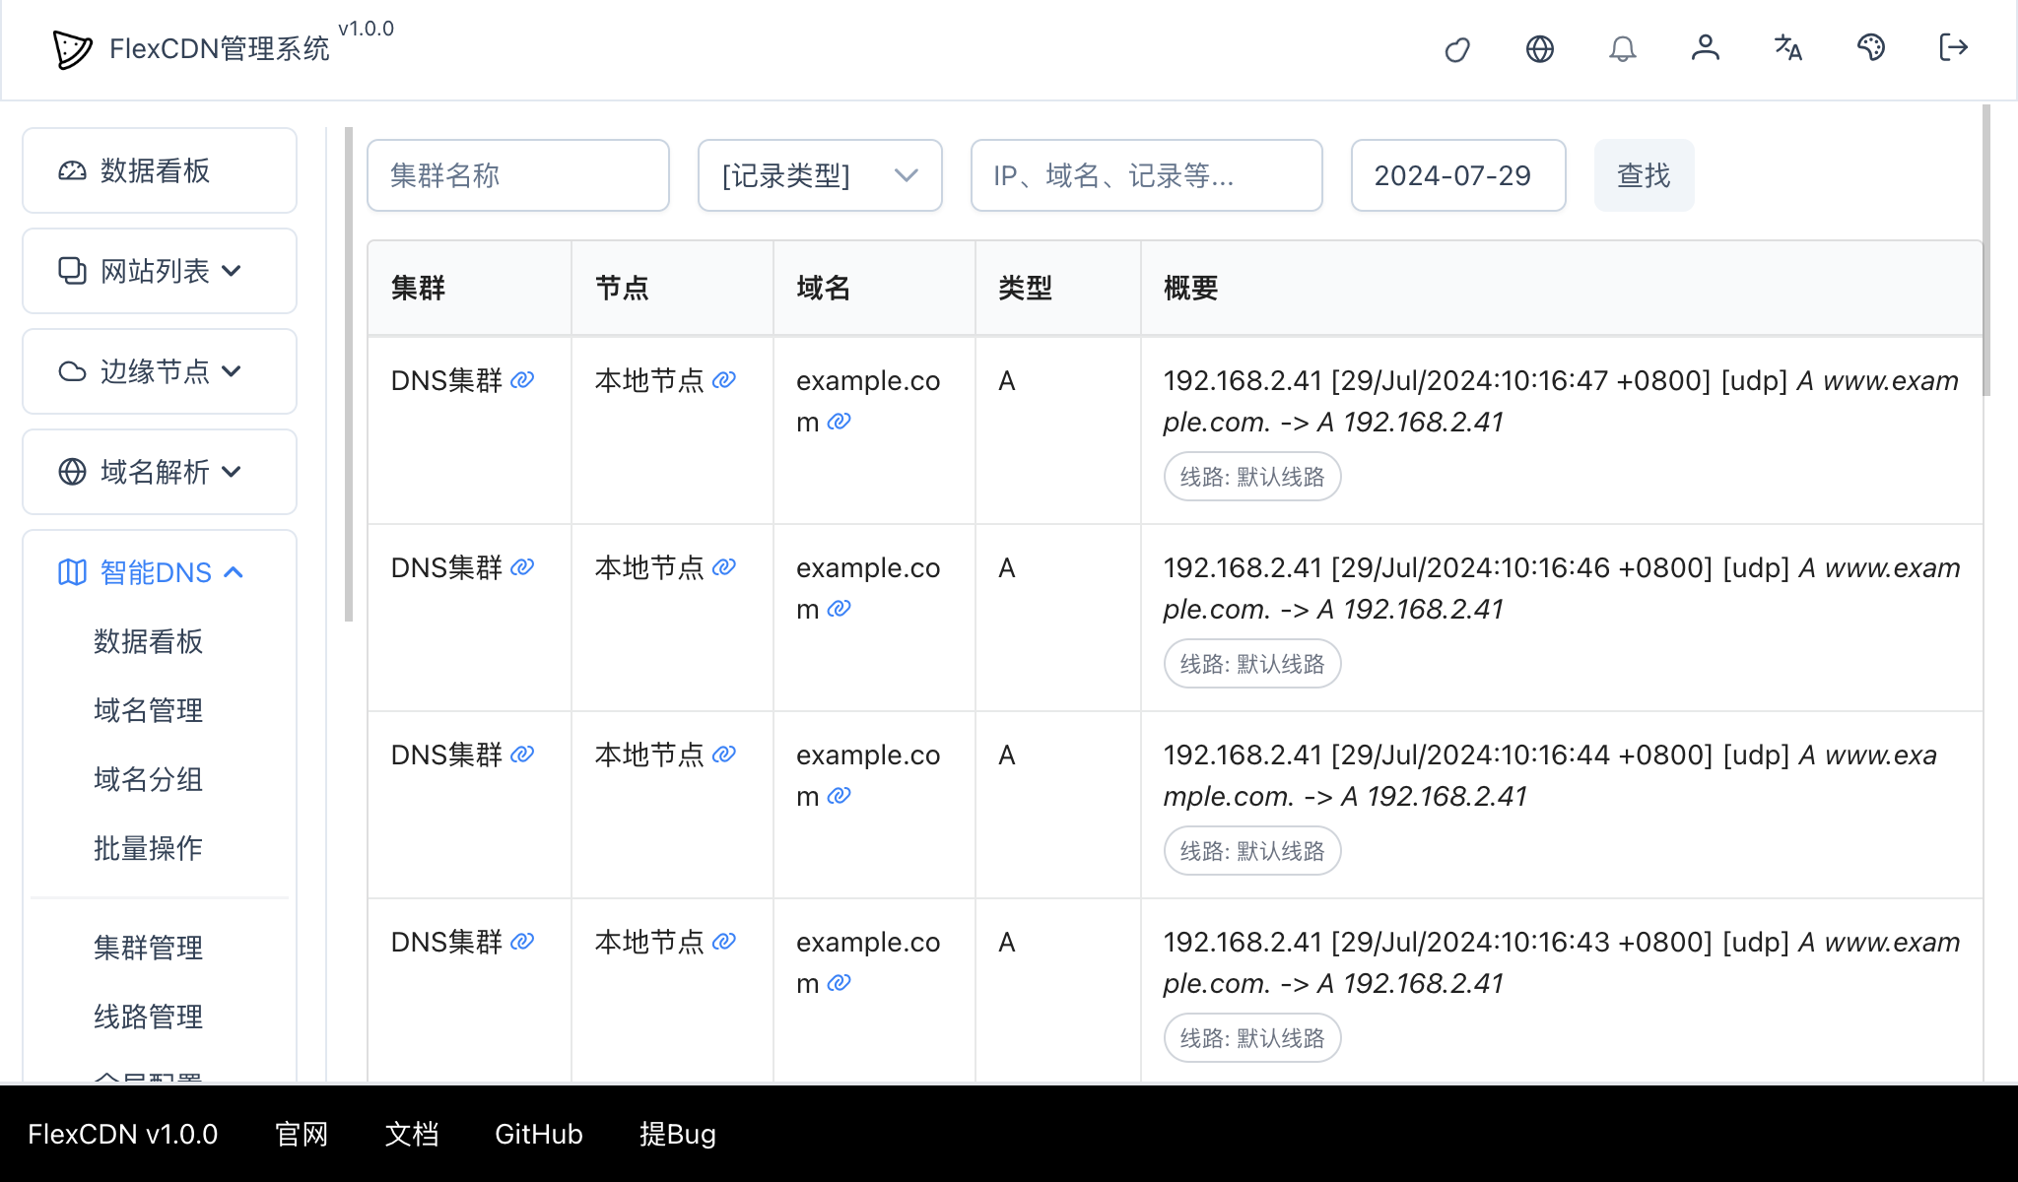Image resolution: width=2018 pixels, height=1182 pixels.
Task: Click the globe icon in the header
Action: [x=1540, y=48]
